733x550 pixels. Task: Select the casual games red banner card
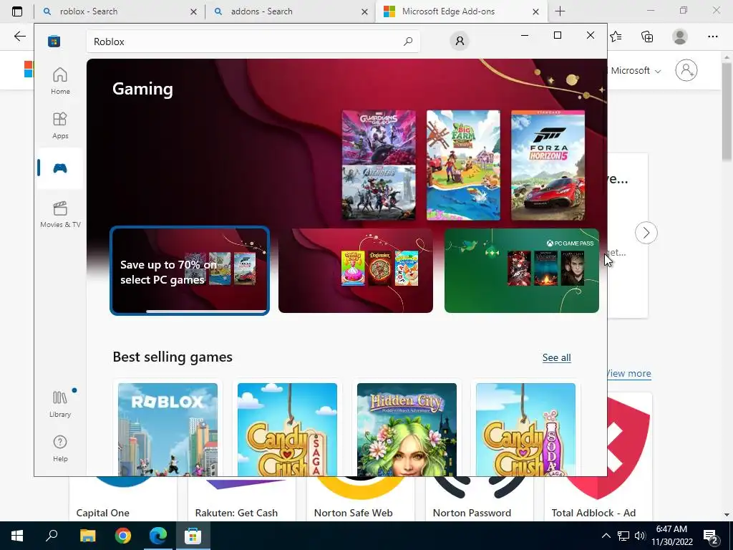pos(356,271)
